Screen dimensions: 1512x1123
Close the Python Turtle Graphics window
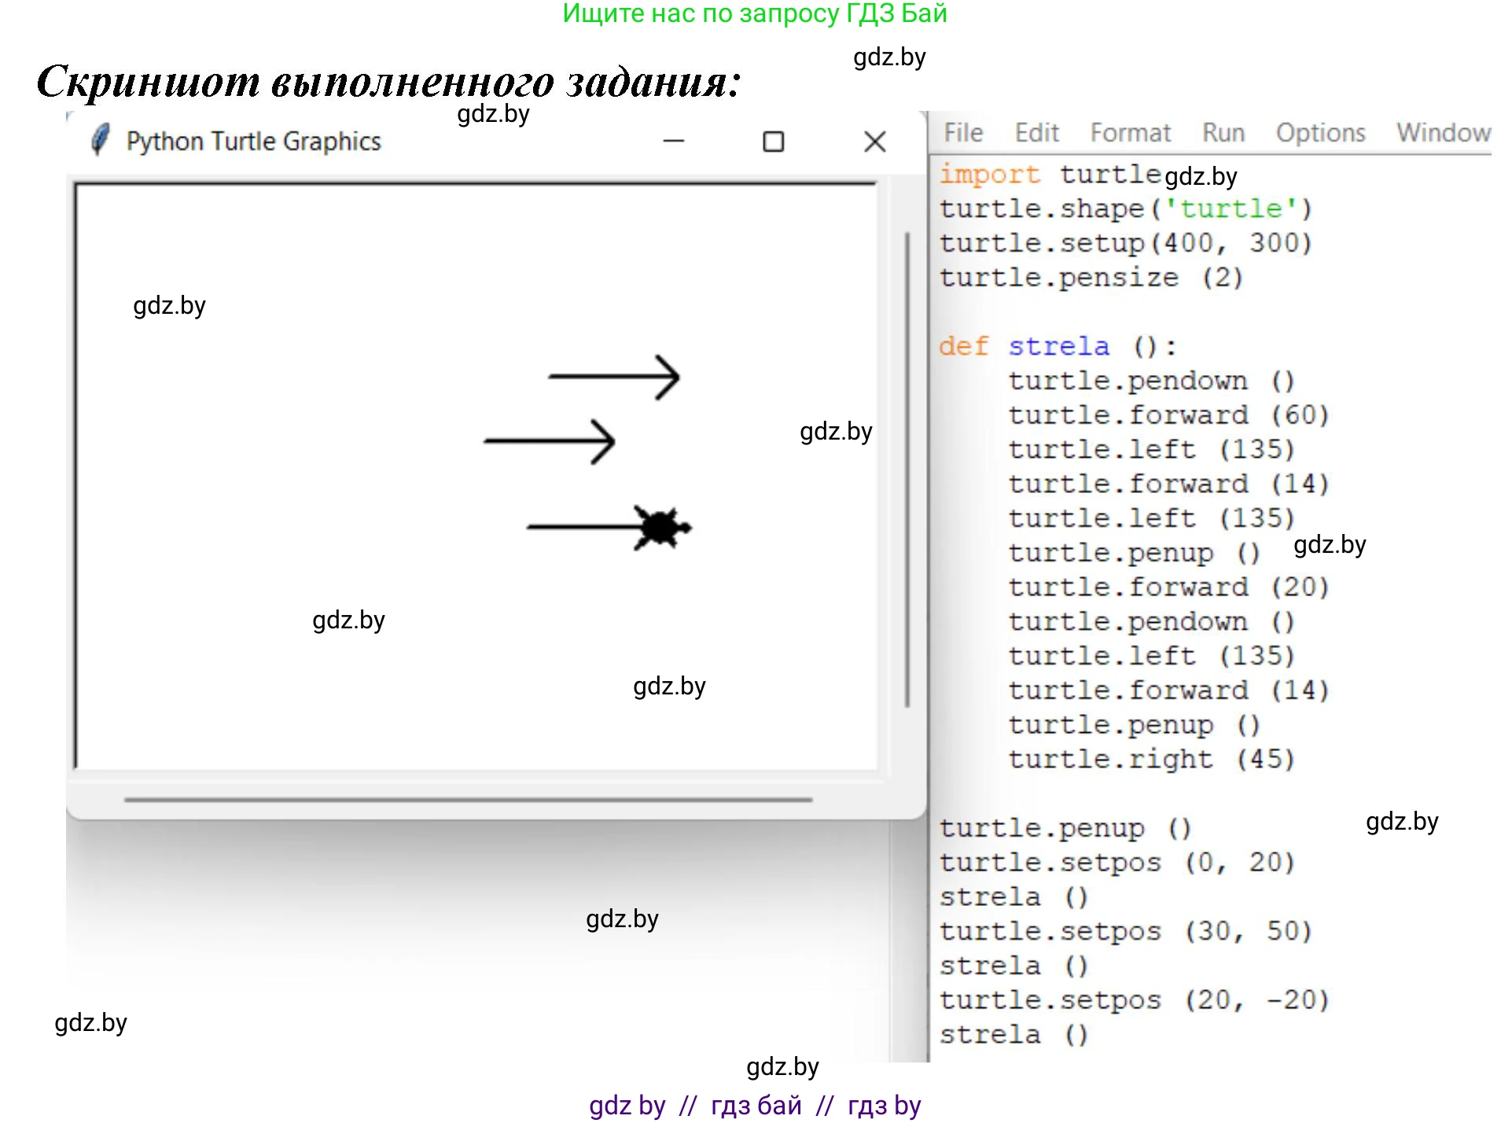[874, 142]
